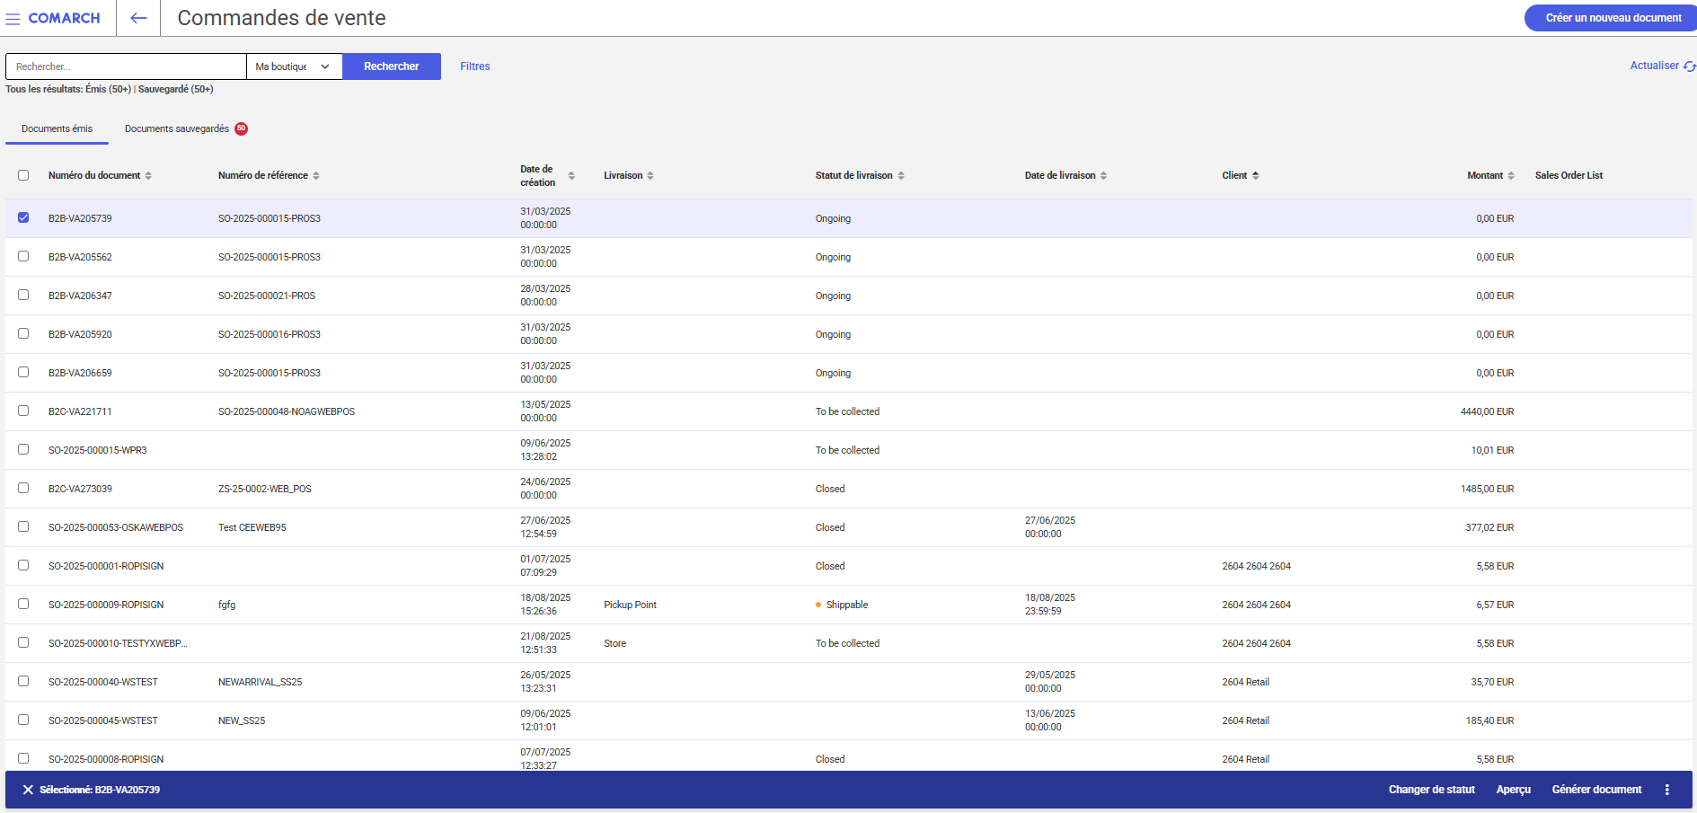Expand the Ma boutique dropdown
The width and height of the screenshot is (1697, 813).
294,66
